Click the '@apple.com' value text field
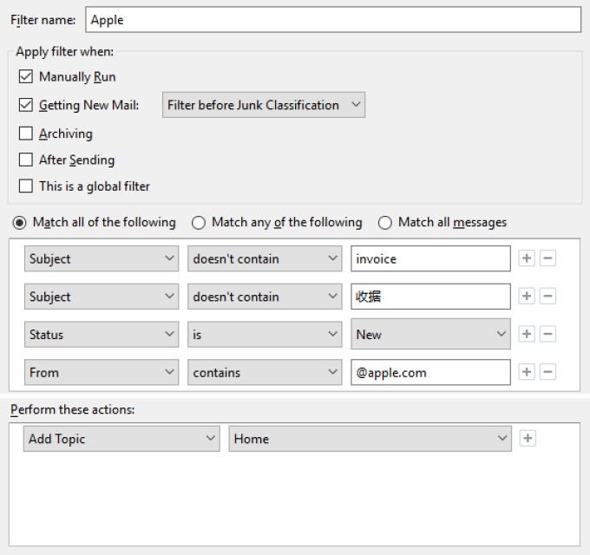 coord(431,372)
